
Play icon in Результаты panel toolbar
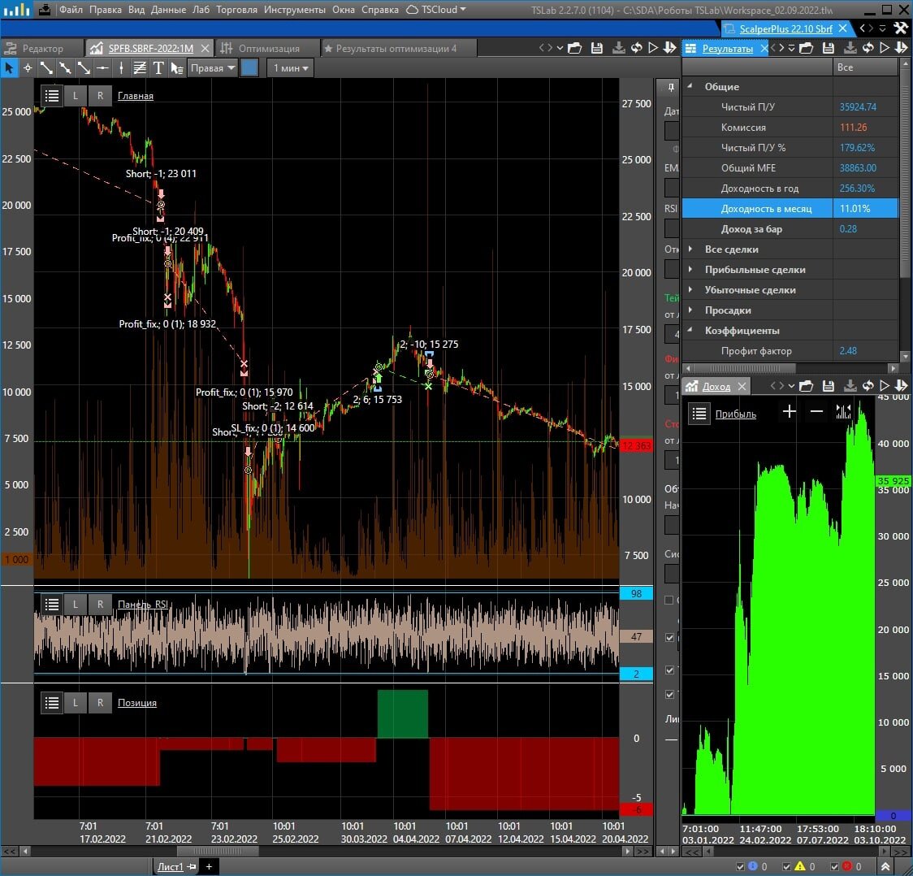click(885, 48)
